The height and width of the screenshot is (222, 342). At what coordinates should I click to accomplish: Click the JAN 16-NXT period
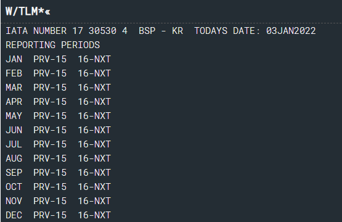coord(94,59)
